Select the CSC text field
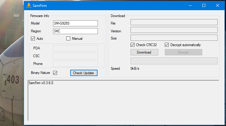This screenshot has height=126, width=226. point(75,56)
